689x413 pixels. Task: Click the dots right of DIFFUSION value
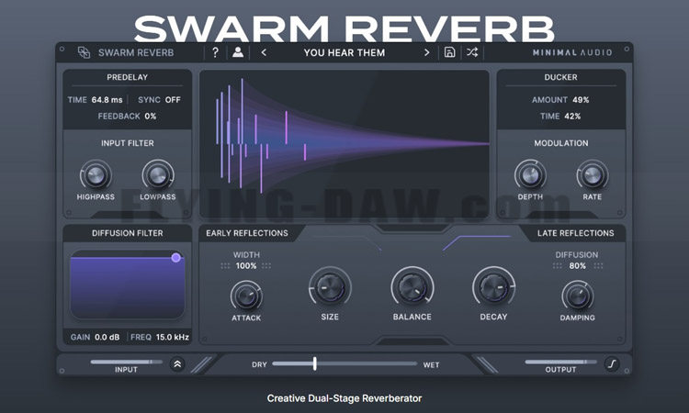(598, 266)
